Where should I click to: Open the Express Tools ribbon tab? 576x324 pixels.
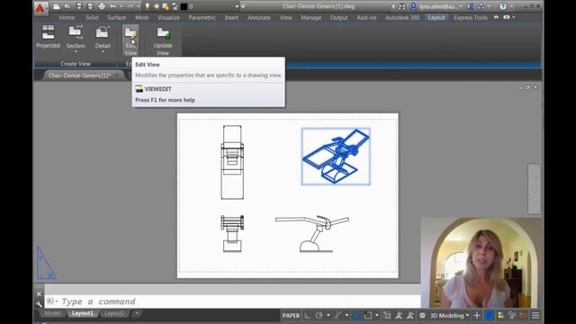(x=471, y=18)
